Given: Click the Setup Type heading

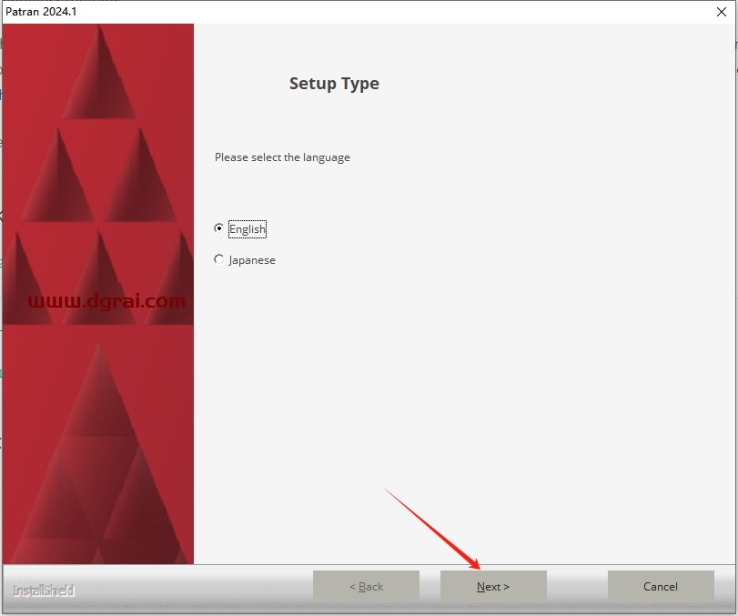Looking at the screenshot, I should coord(334,84).
